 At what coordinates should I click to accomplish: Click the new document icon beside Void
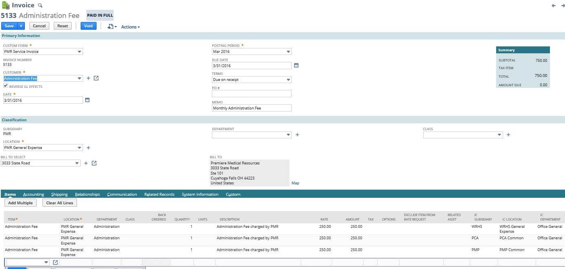click(x=110, y=26)
